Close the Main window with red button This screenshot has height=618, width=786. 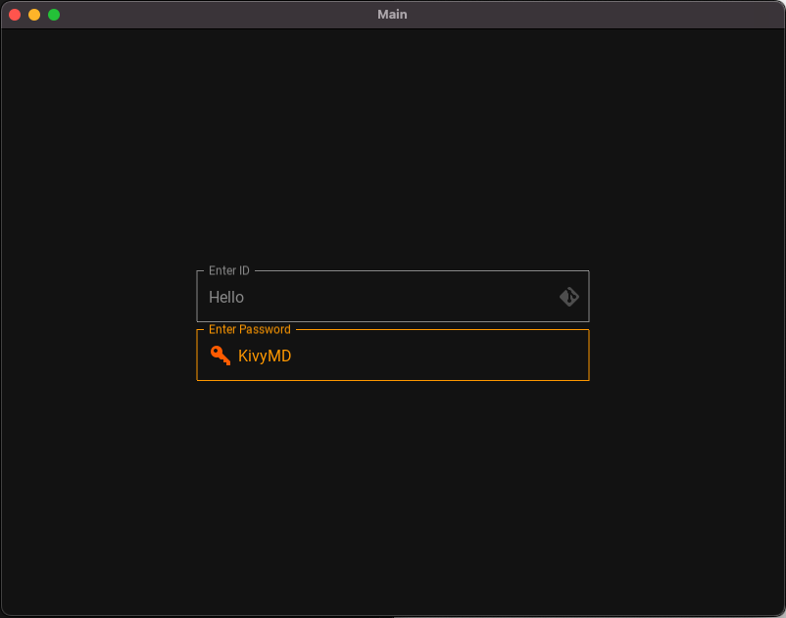tap(15, 15)
